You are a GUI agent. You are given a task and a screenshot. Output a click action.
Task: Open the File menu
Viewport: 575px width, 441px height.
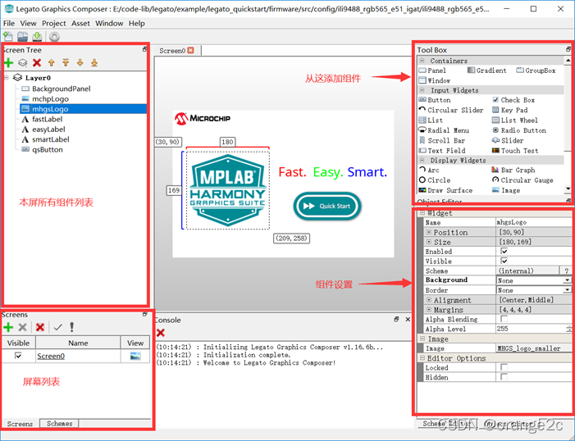click(x=9, y=24)
